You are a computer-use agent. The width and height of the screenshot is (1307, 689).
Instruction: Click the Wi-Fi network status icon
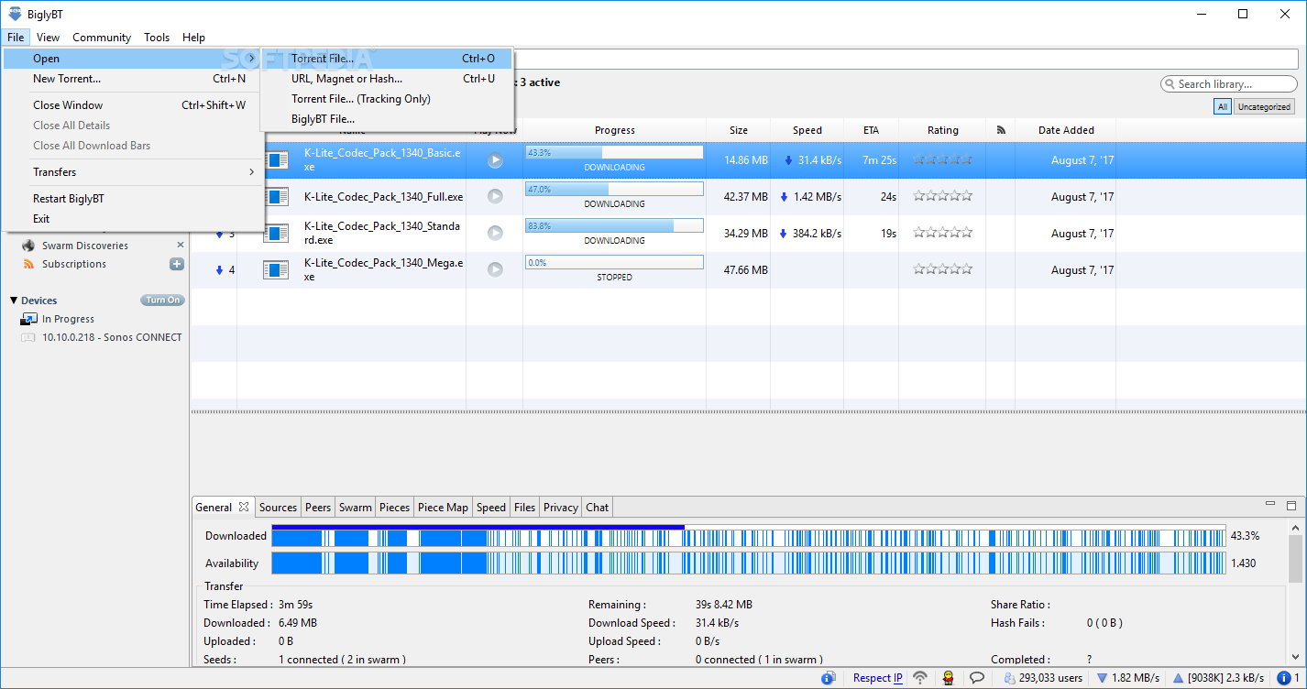tap(920, 678)
